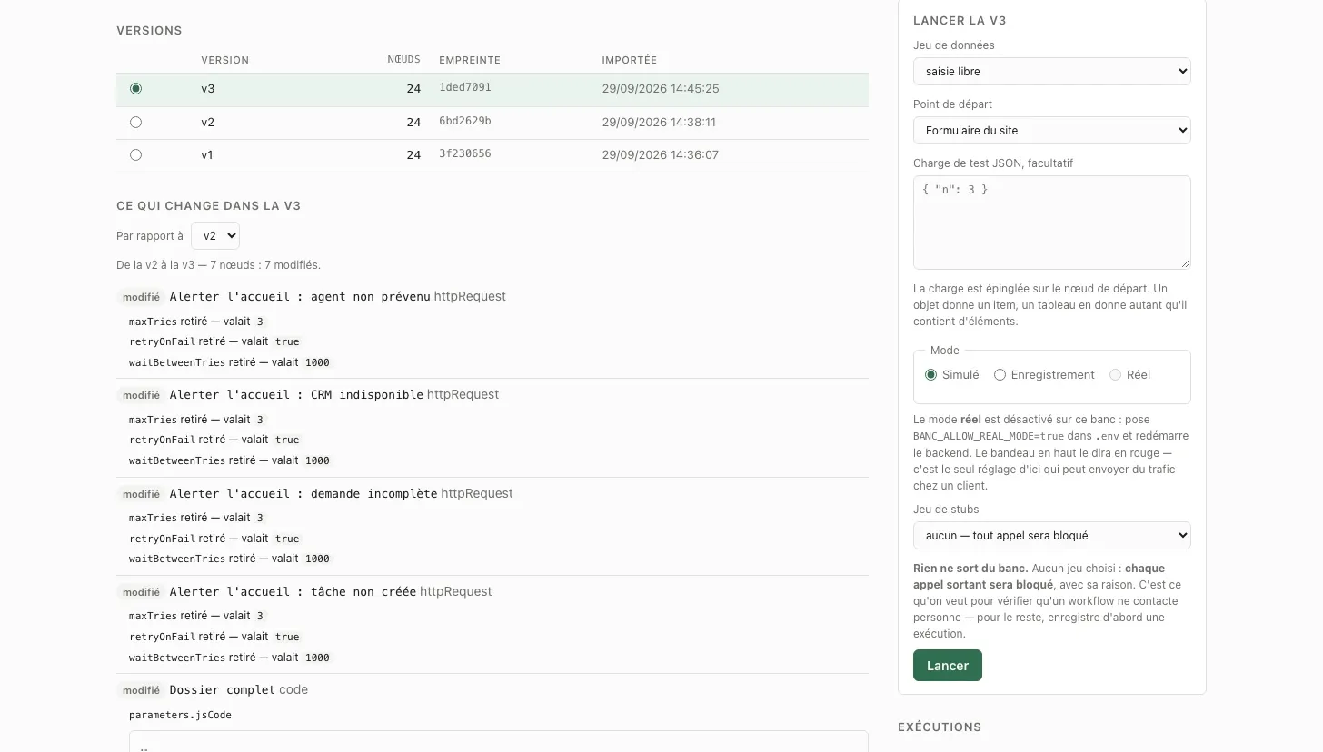Viewport: 1323px width, 752px height.
Task: Click the summary '7 nœuds : 7 modifiés'
Action: [265, 265]
